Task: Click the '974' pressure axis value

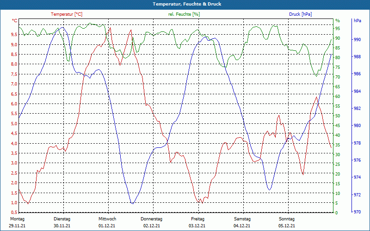Action: [x=357, y=177]
